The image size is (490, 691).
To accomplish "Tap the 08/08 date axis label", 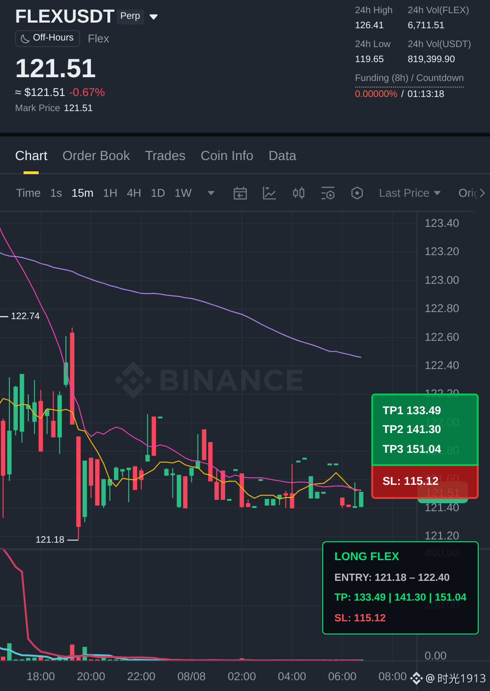I will pos(191,676).
